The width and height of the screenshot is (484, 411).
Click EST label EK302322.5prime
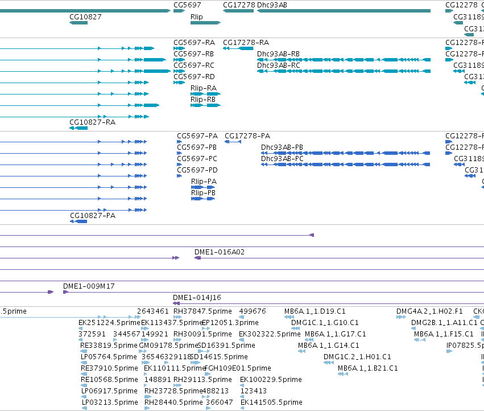[270, 334]
